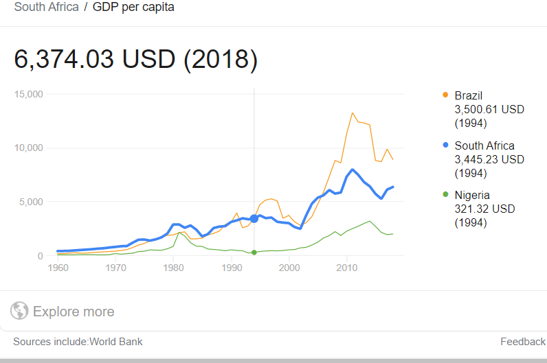Open the Explore more link
547x363 pixels.
(x=74, y=312)
